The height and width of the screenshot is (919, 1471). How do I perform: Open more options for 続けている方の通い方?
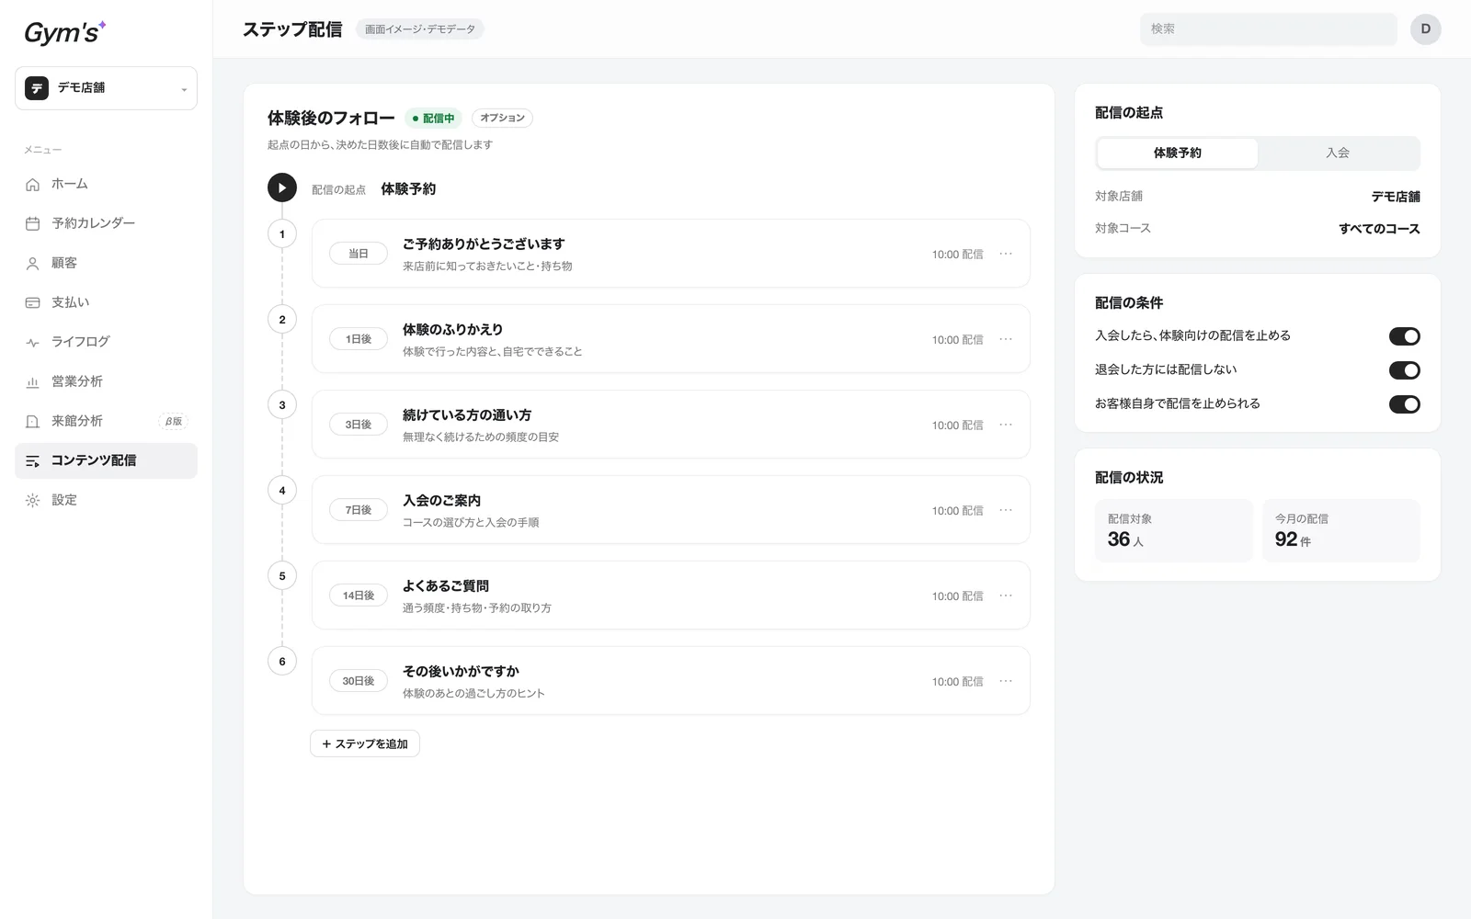[1006, 425]
